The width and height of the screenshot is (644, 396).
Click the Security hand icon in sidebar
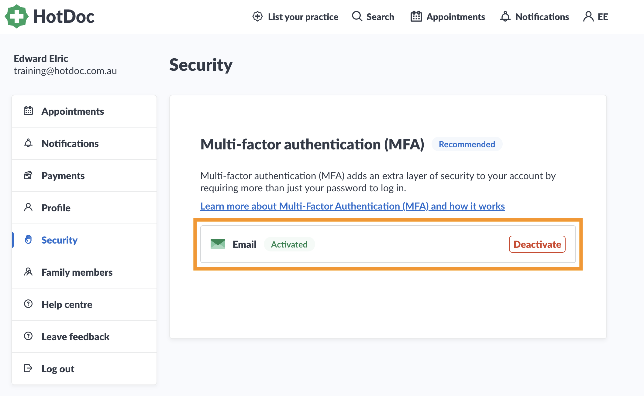click(28, 240)
